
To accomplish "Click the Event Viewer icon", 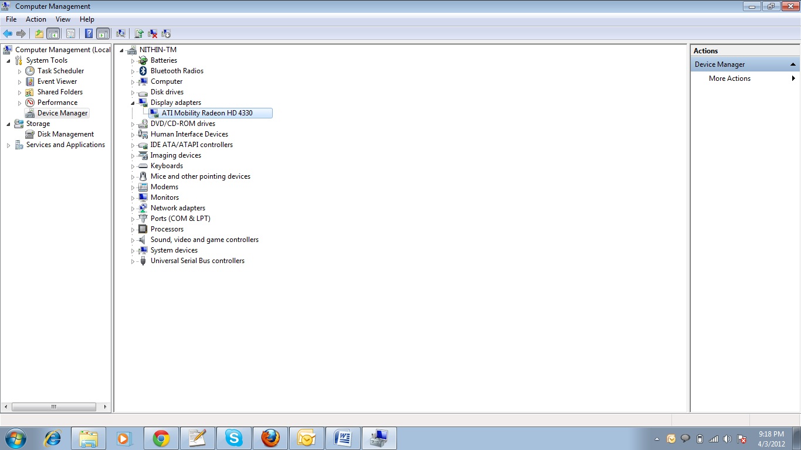I will [30, 81].
